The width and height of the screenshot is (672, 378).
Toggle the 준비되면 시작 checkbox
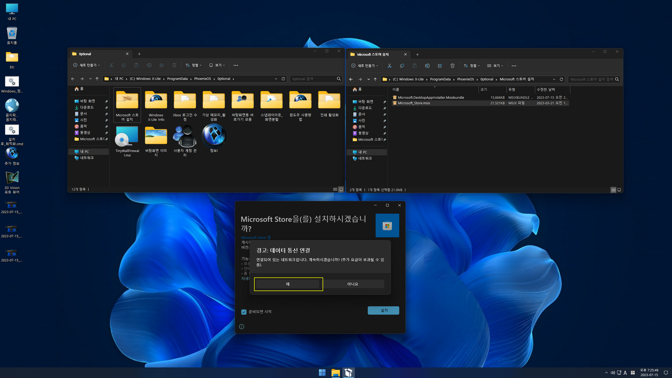tap(244, 312)
